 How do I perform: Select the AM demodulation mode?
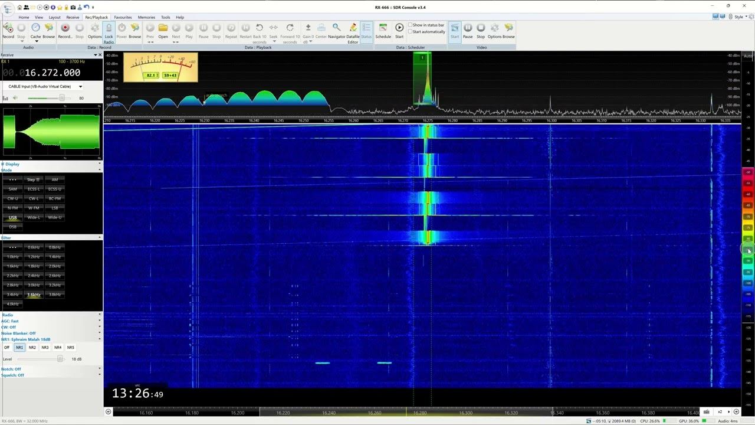[54, 180]
